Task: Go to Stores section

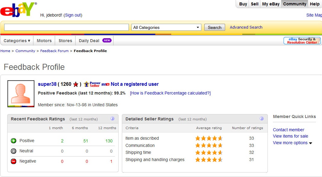Action: (x=65, y=41)
